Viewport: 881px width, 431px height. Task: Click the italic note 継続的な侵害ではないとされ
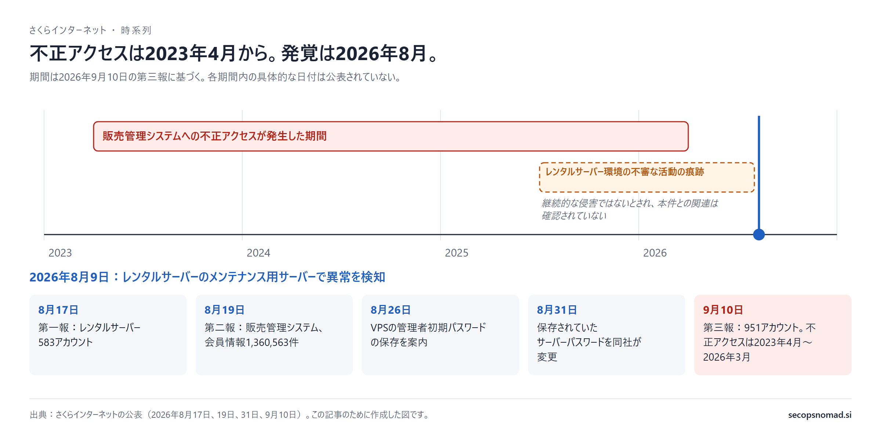click(x=630, y=209)
